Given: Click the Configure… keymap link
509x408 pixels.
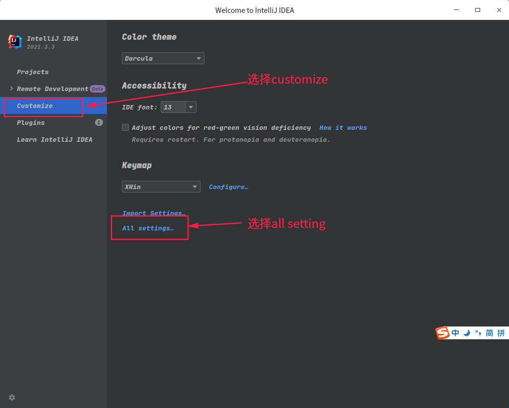Looking at the screenshot, I should (228, 187).
